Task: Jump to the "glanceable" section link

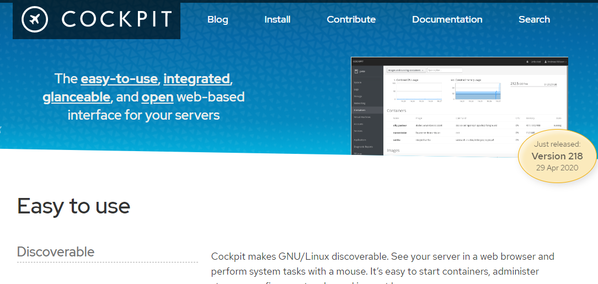Action: click(77, 98)
